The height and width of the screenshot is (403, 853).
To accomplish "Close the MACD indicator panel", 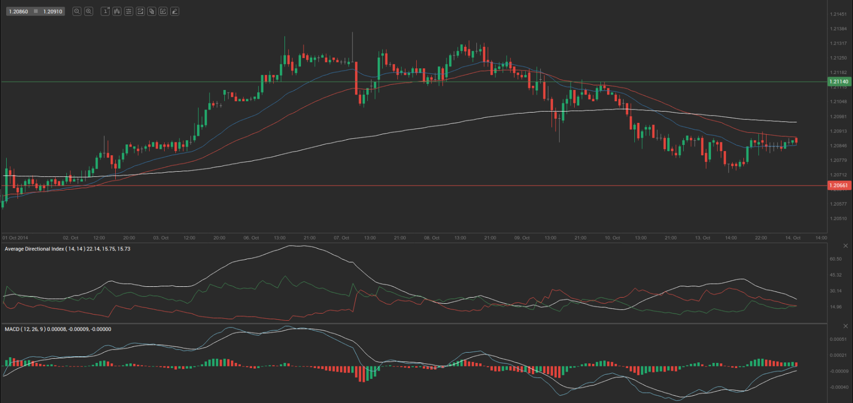I will 845,326.
